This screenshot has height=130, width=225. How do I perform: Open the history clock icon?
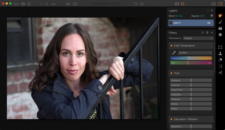tap(142, 4)
